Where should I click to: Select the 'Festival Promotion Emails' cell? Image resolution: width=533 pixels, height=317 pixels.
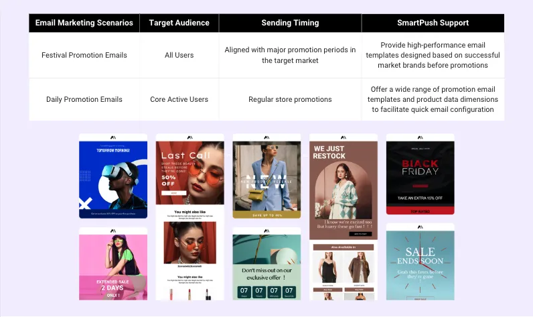[84, 55]
